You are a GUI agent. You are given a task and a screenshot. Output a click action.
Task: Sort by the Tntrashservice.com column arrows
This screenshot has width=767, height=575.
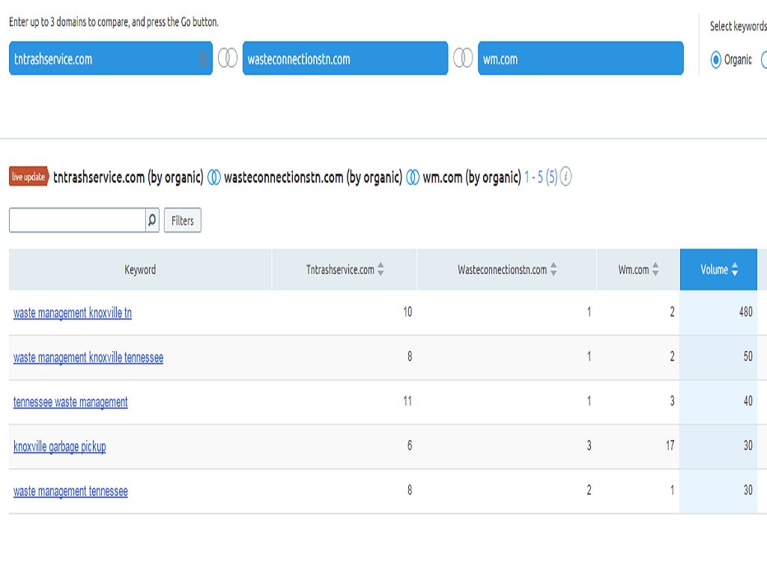(381, 270)
